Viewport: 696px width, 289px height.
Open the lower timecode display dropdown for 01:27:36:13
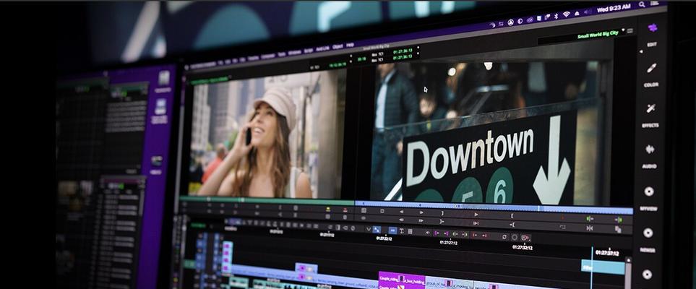click(x=418, y=55)
